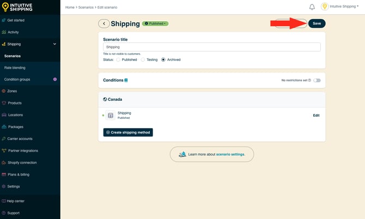
Task: Click the Scenario title input field
Action: coord(212,47)
